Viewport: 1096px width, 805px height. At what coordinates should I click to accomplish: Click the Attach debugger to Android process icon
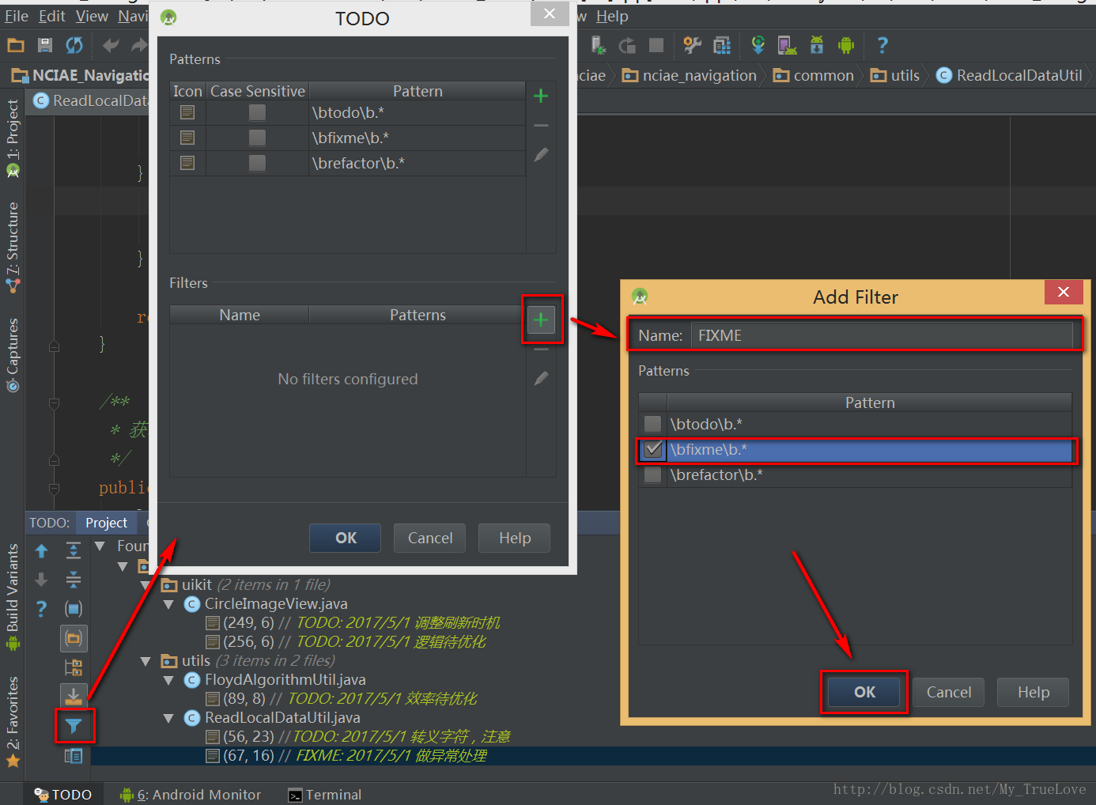point(599,45)
